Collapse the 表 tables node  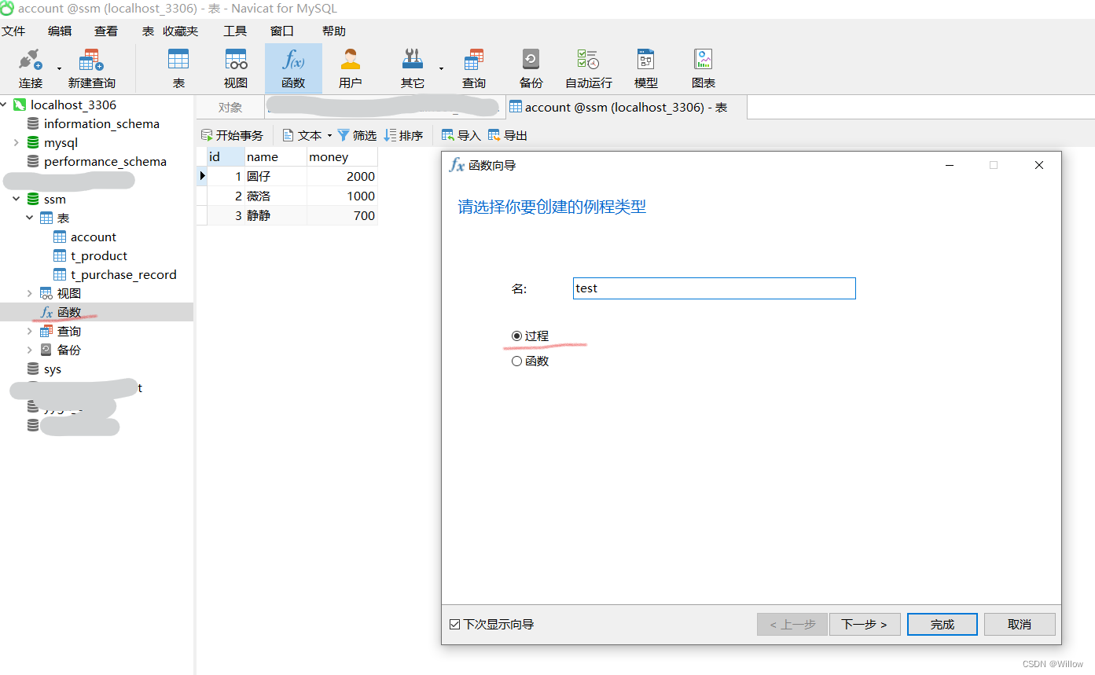pyautogui.click(x=30, y=218)
